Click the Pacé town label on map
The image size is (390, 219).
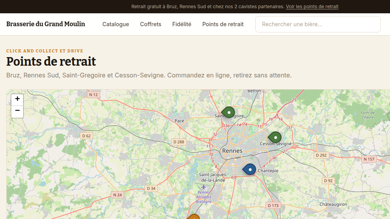coord(179,121)
